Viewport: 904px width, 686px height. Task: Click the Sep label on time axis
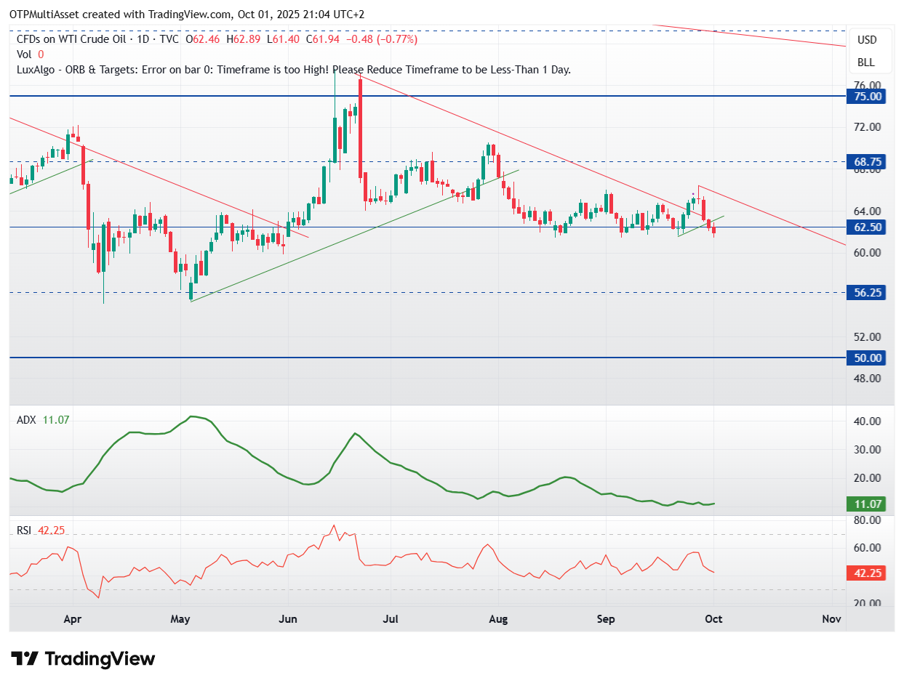[606, 619]
